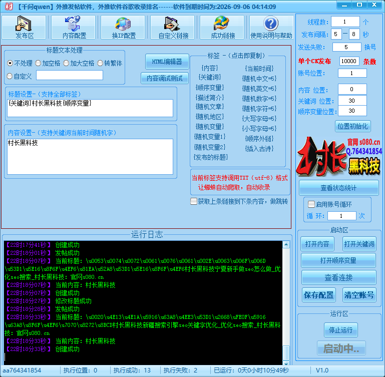Image resolution: width=385 pixels, height=377 pixels.
Task: Open the 成功链接 toolbar icon
Action: tap(222, 27)
